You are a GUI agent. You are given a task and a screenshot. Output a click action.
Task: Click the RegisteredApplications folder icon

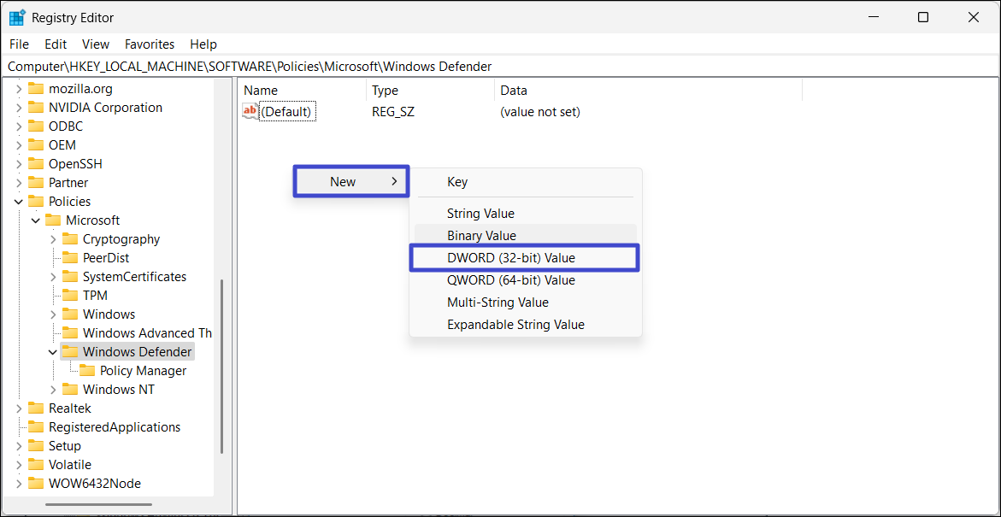pos(36,427)
